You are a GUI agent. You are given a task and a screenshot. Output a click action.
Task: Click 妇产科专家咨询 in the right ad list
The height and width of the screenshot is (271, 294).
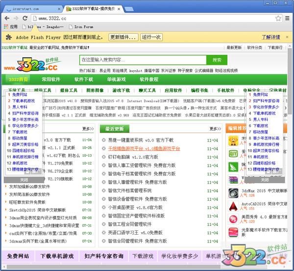click(x=266, y=101)
